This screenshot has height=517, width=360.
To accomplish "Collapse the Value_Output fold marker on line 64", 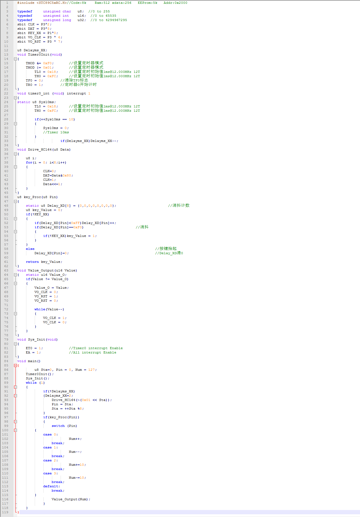I will tap(15, 275).
